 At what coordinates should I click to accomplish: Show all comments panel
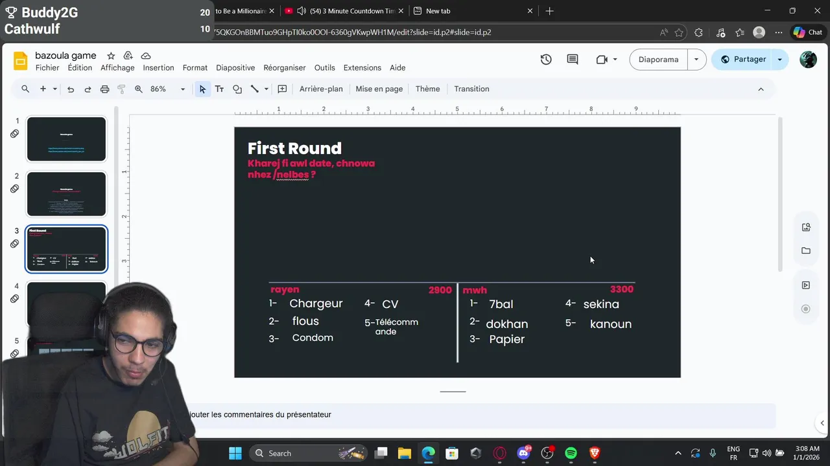pyautogui.click(x=573, y=59)
